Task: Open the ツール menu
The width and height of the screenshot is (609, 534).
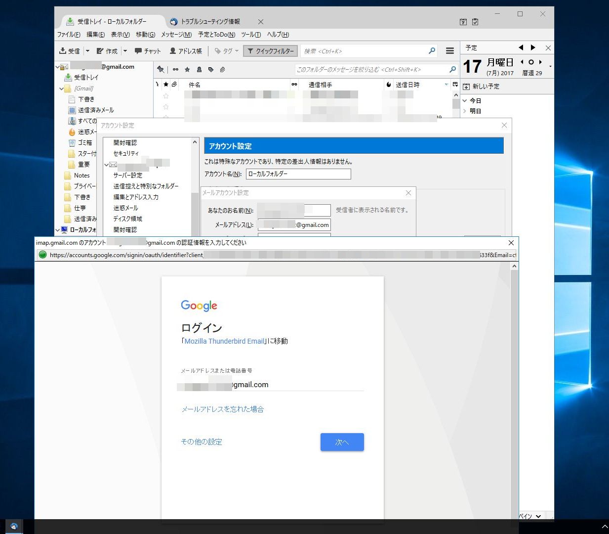Action: [251, 35]
